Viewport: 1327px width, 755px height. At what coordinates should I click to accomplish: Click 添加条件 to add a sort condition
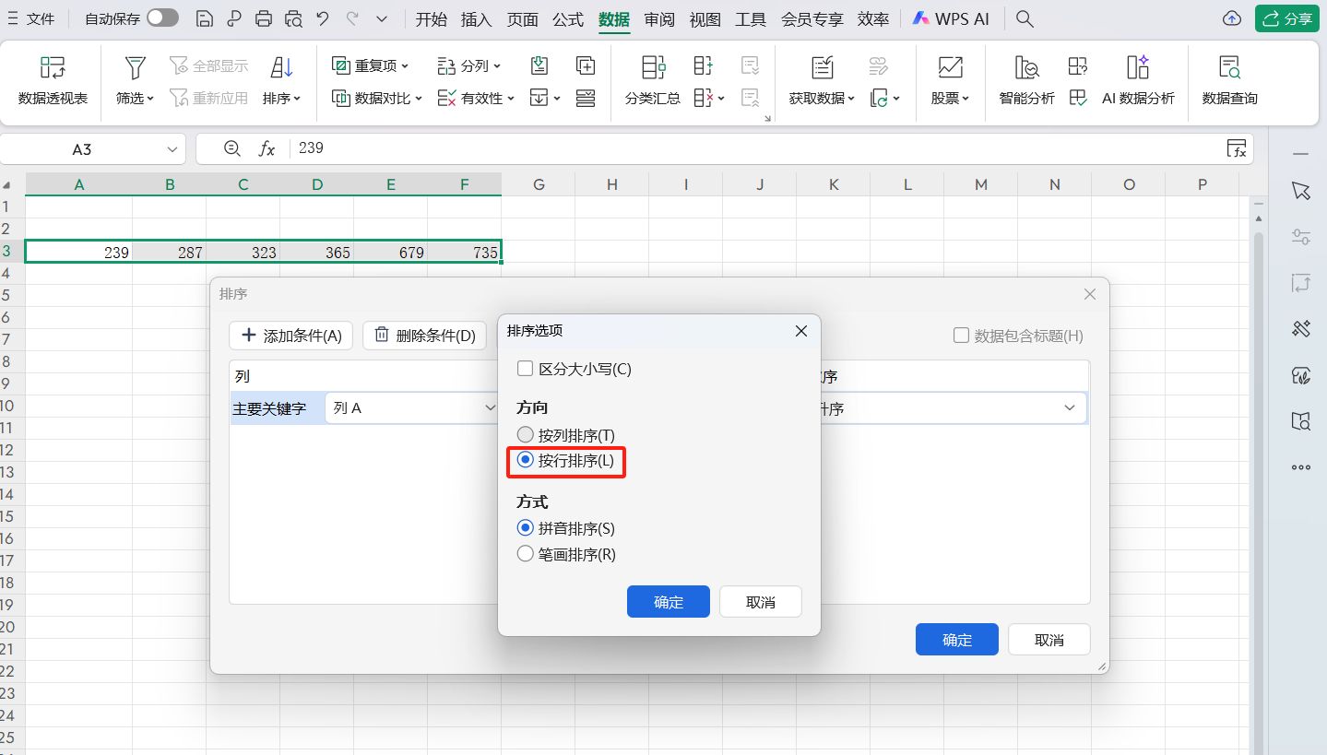[x=291, y=336]
